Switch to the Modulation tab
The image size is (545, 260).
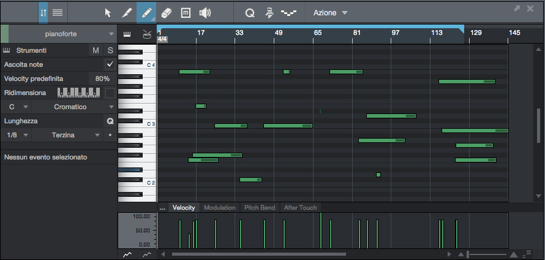click(219, 208)
